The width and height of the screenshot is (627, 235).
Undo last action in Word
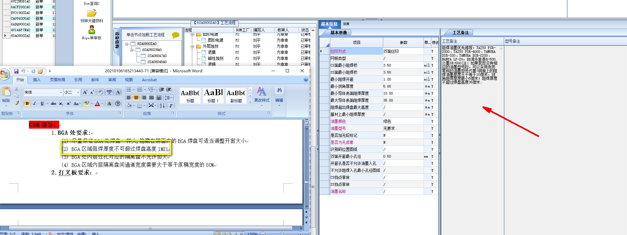click(23, 71)
